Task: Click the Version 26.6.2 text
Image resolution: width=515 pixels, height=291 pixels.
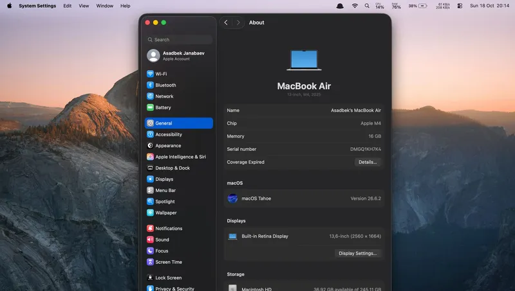Action: (366, 198)
